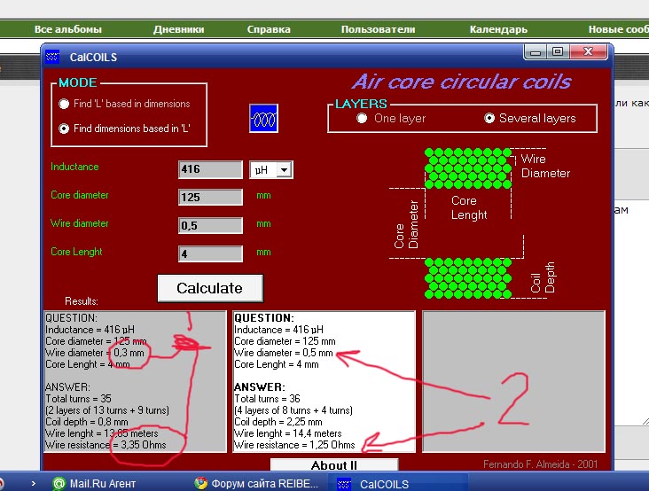The width and height of the screenshot is (649, 491).
Task: Open Дневники in the forum menu
Action: tap(178, 29)
